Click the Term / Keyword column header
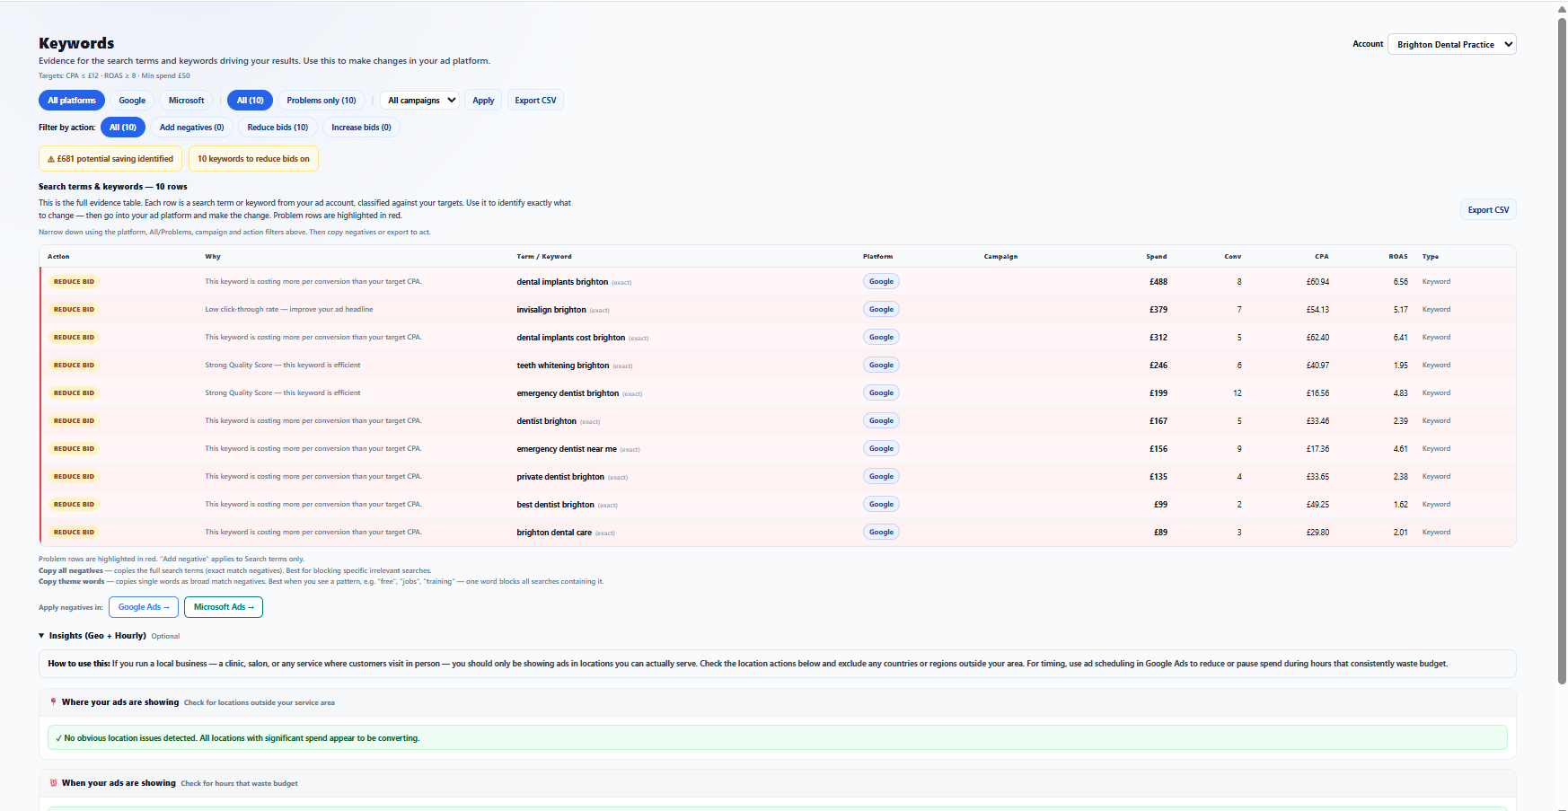 [544, 257]
